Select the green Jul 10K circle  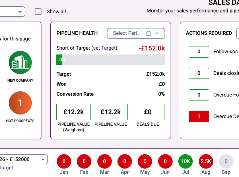185,161
